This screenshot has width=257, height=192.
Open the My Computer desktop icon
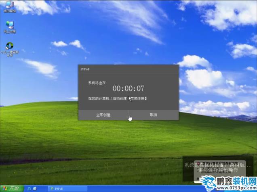10,6
